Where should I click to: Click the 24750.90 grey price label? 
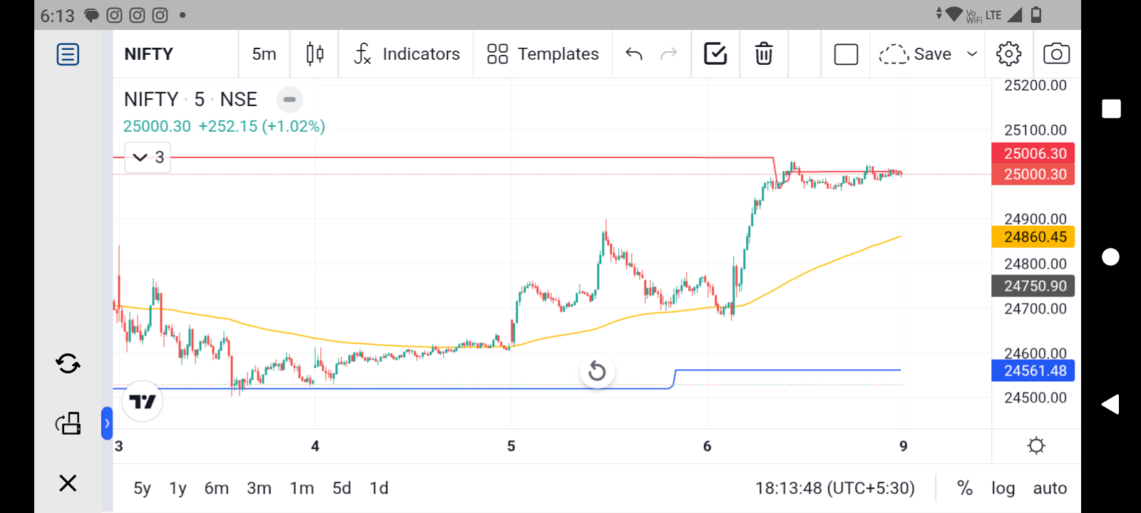(x=1033, y=286)
